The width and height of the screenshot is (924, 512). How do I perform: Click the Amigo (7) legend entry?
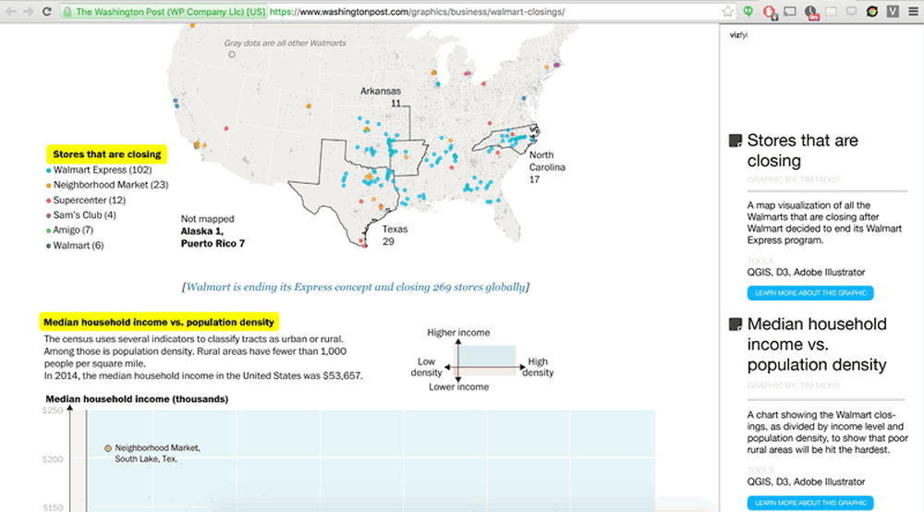69,230
